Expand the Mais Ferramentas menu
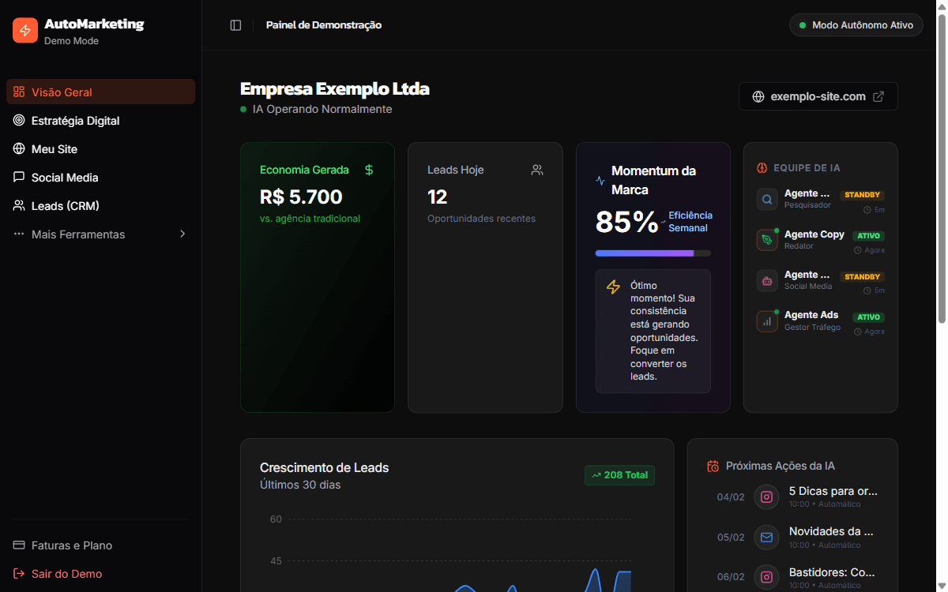Image resolution: width=948 pixels, height=592 pixels. (77, 234)
